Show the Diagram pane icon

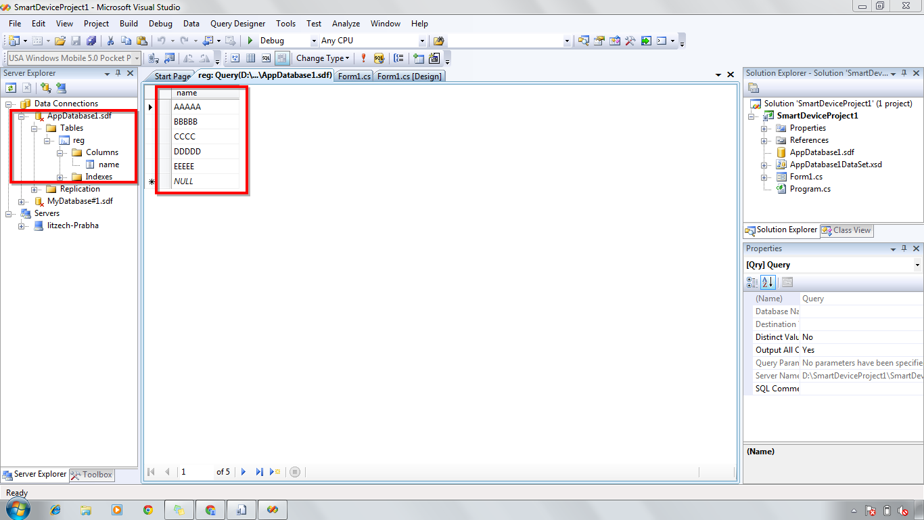point(235,58)
